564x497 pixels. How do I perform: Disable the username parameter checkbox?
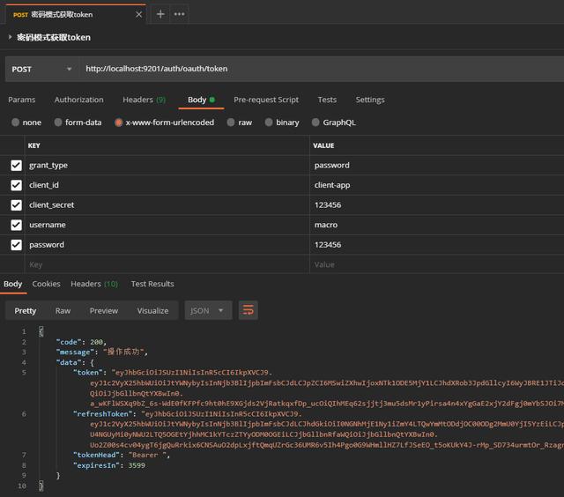pyautogui.click(x=16, y=225)
